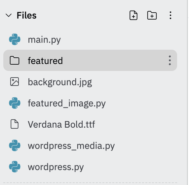The image size is (189, 185).
Task: Click the document icon beside Verdana Bold.ttf
Action: point(15,124)
